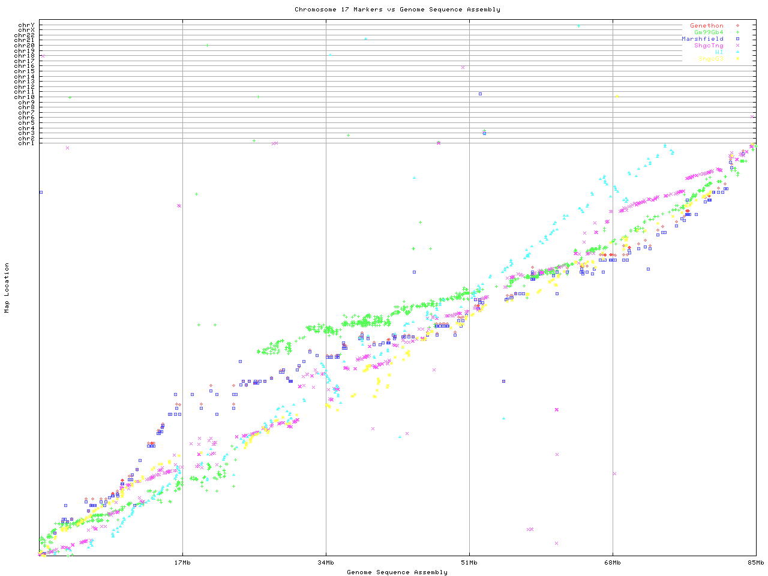Click the yellow ShgcG3 star legend marker
This screenshot has width=768, height=576.
(x=737, y=59)
